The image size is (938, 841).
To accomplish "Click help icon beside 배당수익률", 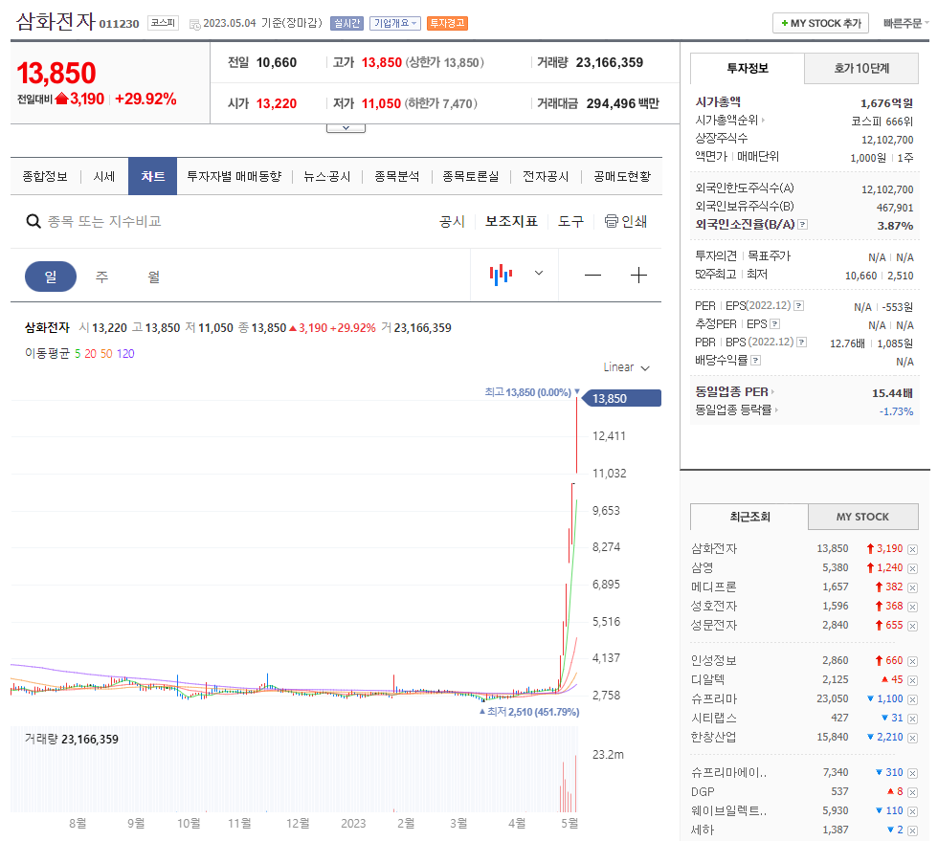I will click(x=755, y=360).
